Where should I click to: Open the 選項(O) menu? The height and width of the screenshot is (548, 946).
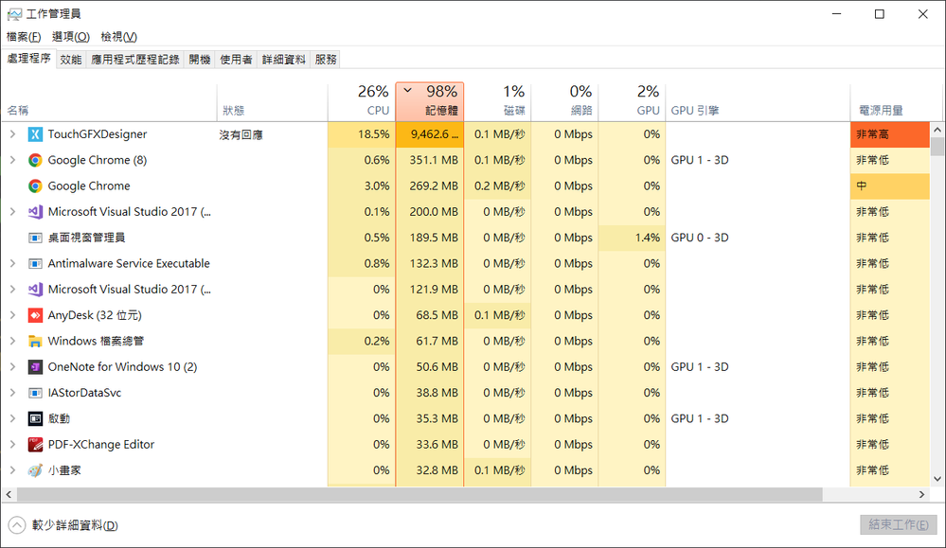71,37
